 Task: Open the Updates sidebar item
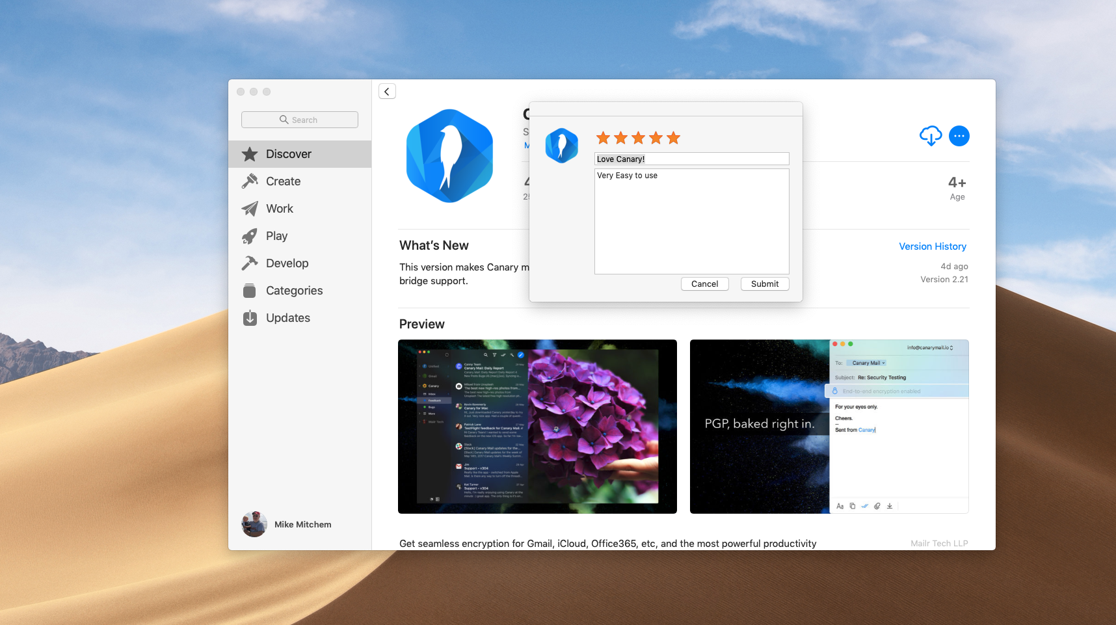(300, 318)
